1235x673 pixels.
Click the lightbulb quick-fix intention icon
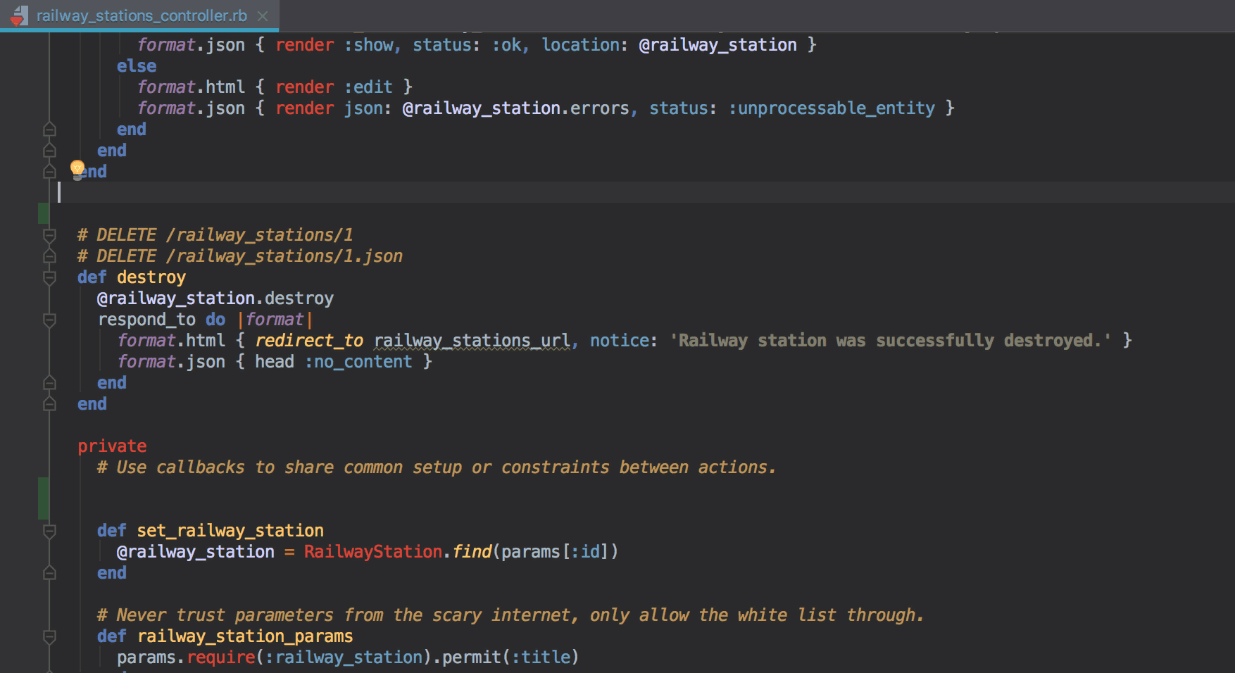pyautogui.click(x=77, y=170)
